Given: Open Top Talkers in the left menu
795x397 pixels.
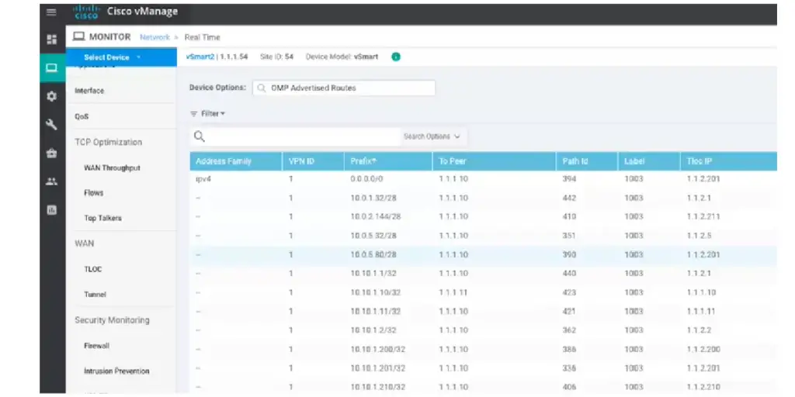Looking at the screenshot, I should pyautogui.click(x=102, y=219).
